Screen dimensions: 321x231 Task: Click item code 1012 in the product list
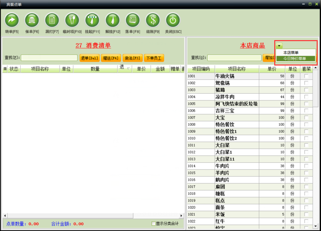[x=192, y=152]
